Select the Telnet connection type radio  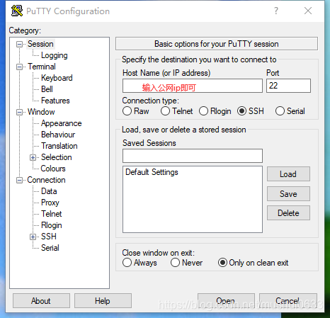(x=165, y=111)
